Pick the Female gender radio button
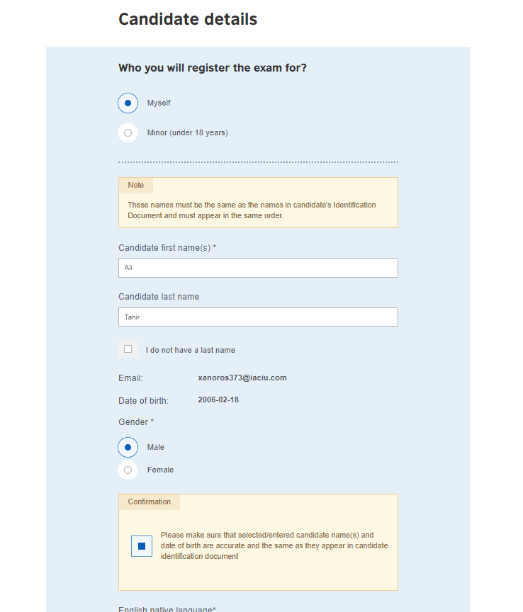 (x=128, y=470)
